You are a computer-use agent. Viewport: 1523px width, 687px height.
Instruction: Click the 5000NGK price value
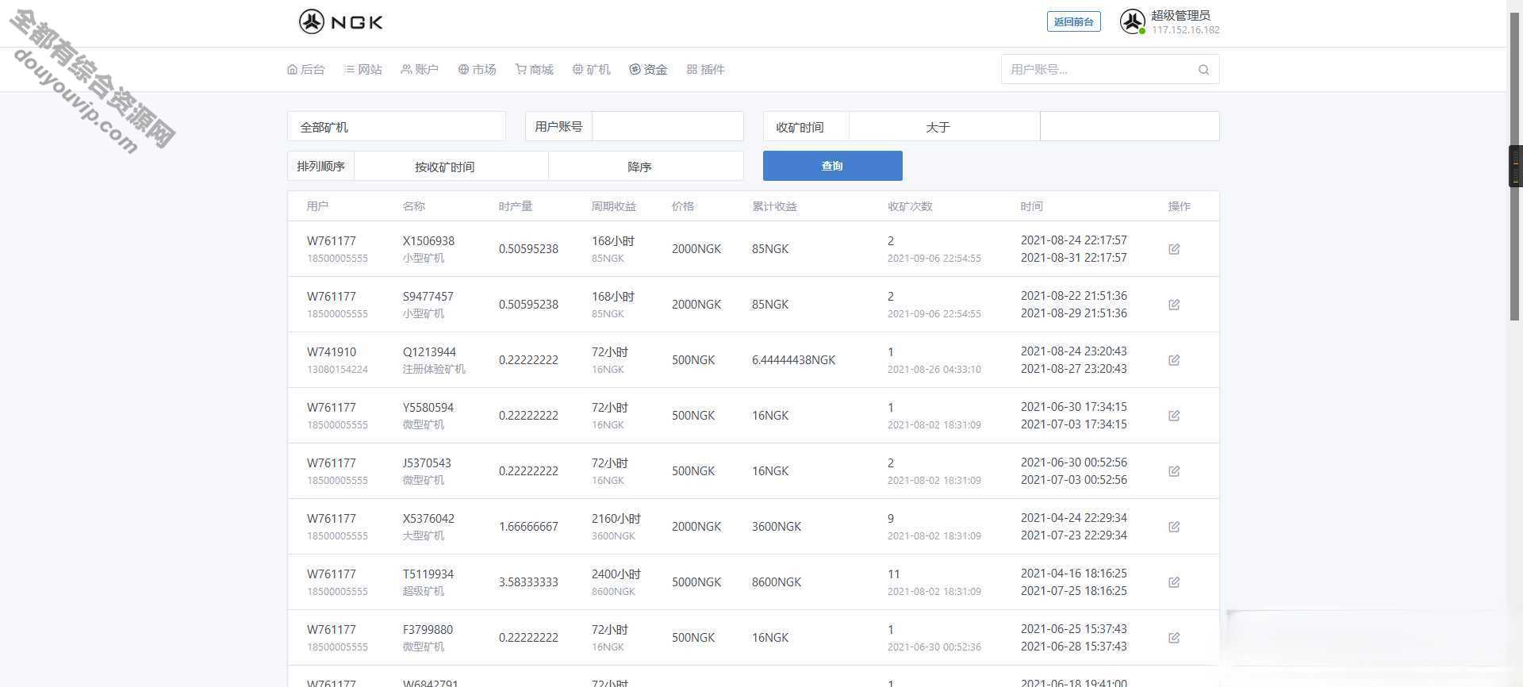click(x=696, y=582)
